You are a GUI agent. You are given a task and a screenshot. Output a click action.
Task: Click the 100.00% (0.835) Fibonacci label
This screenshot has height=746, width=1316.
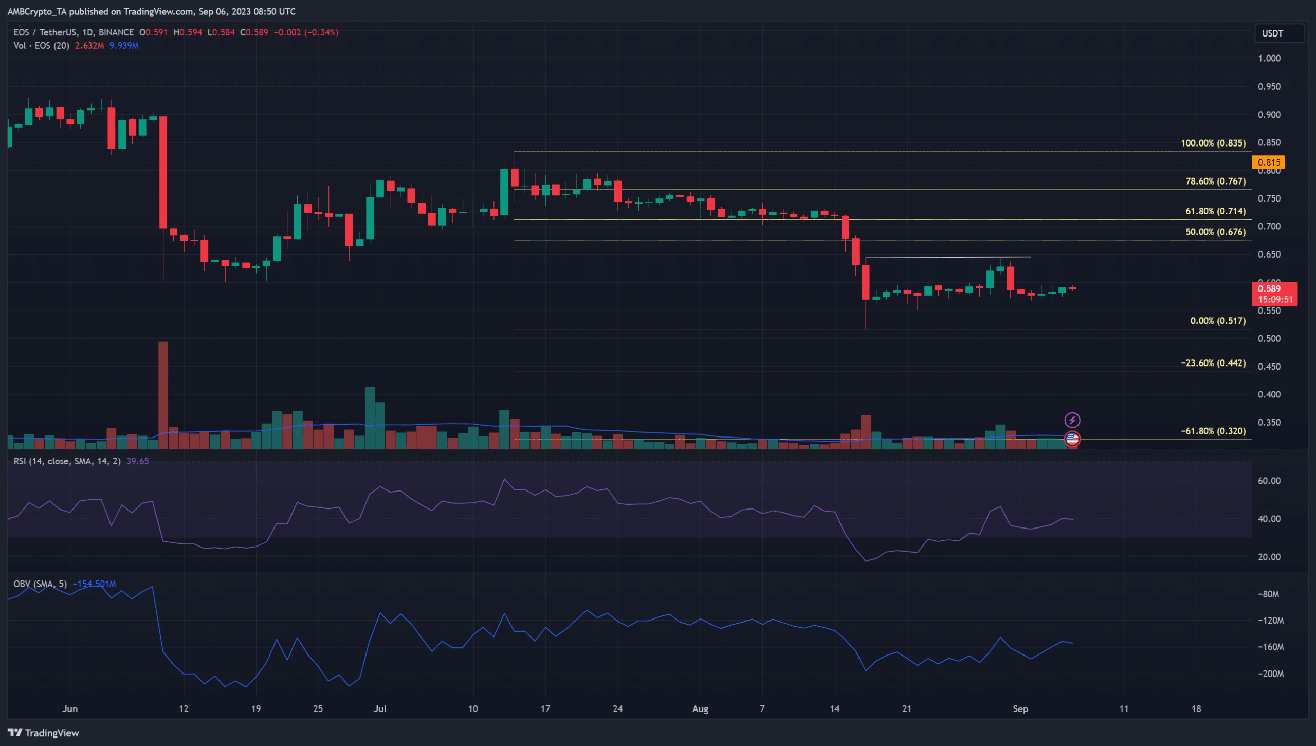[x=1213, y=143]
